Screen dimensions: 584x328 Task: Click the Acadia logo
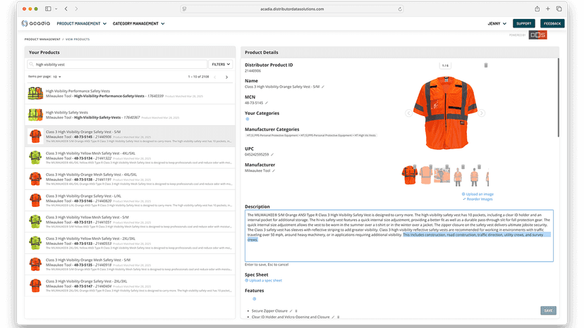[36, 23]
